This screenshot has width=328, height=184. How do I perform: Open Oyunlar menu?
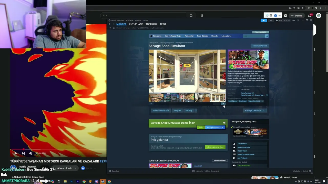click(x=138, y=20)
